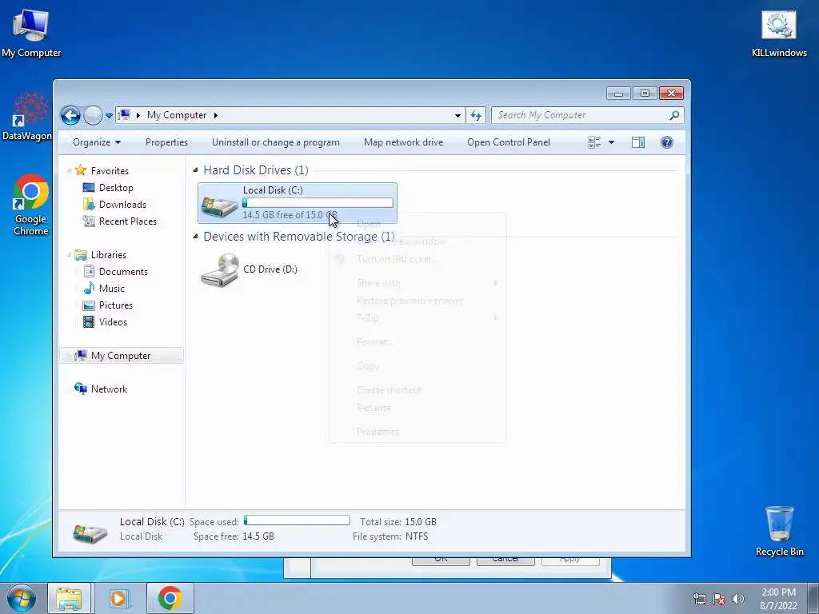This screenshot has height=614, width=819.
Task: Open recent pages dropdown arrow
Action: tap(109, 115)
